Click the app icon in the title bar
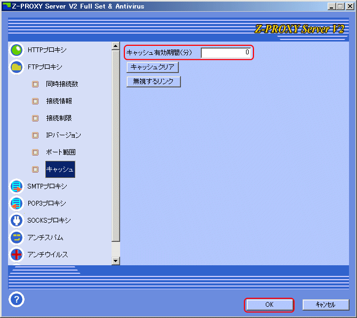This screenshot has width=357, height=318. pyautogui.click(x=6, y=6)
